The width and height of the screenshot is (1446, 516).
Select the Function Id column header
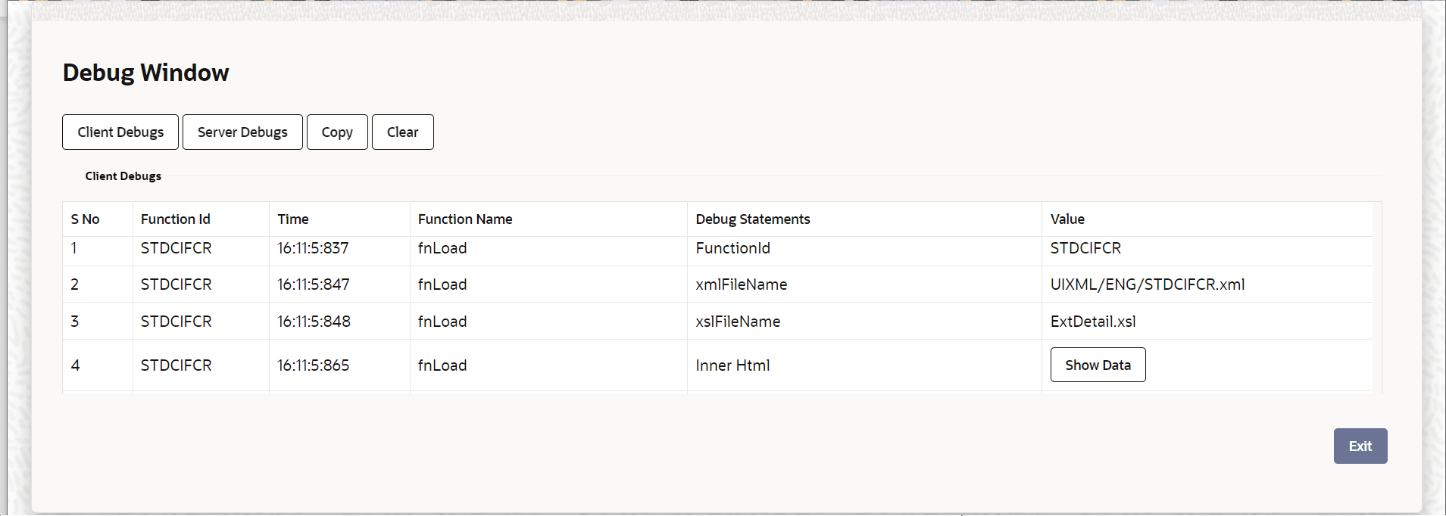[176, 219]
